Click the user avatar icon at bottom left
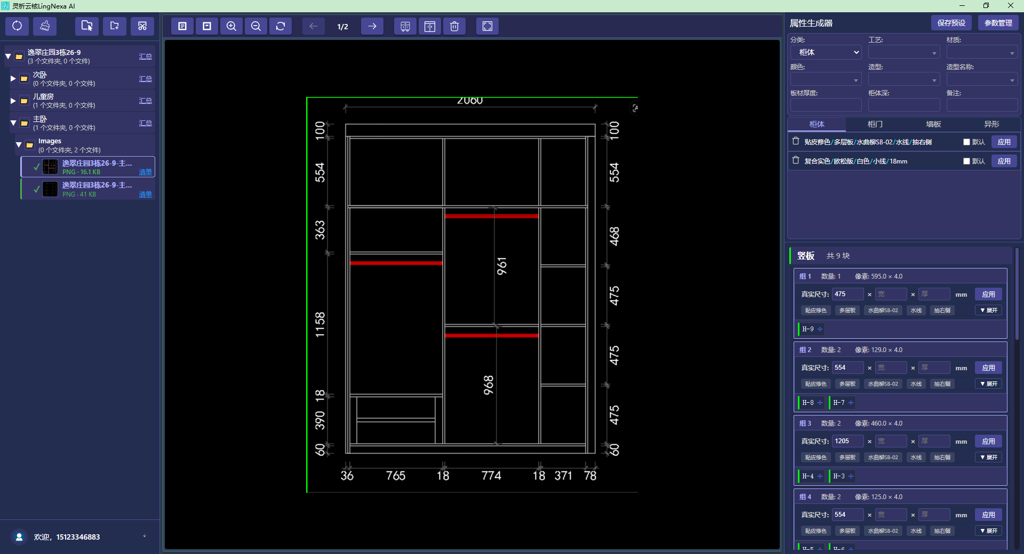The width and height of the screenshot is (1024, 554). 19,537
